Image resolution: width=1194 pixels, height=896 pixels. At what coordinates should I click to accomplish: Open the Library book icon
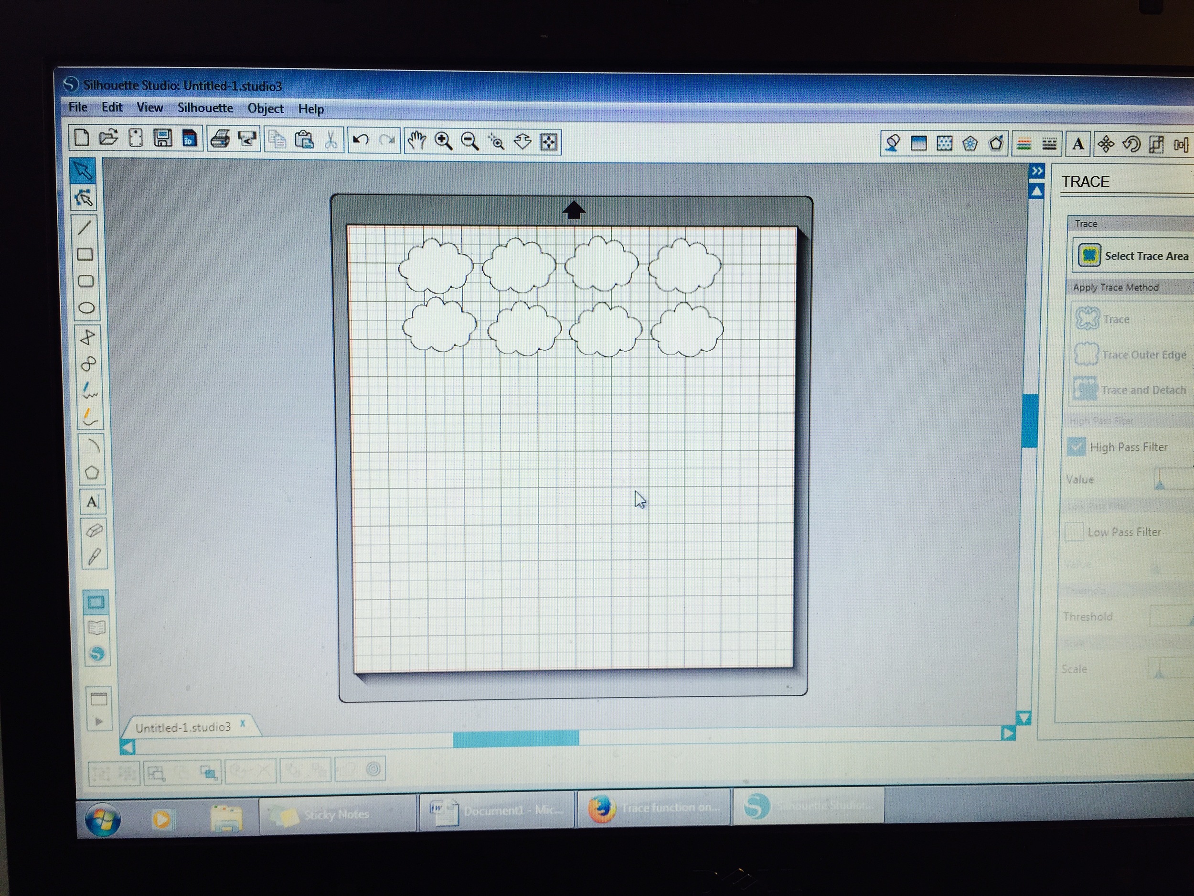(96, 628)
